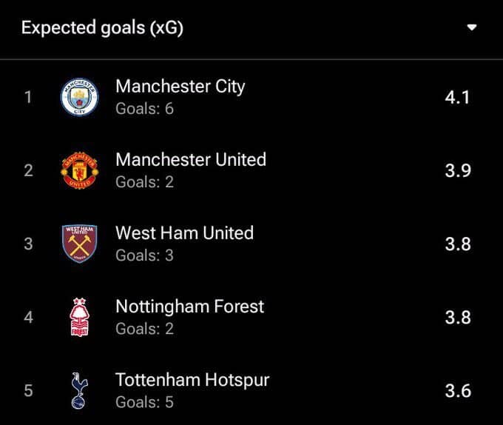Click the West Ham United crest

80,244
